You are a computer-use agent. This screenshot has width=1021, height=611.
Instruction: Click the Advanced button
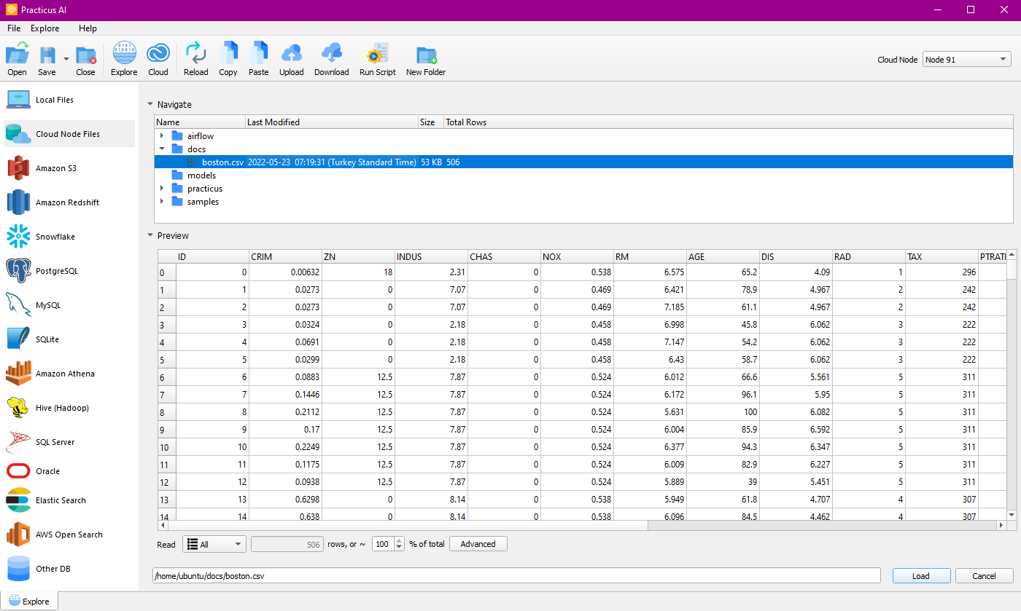click(x=478, y=544)
